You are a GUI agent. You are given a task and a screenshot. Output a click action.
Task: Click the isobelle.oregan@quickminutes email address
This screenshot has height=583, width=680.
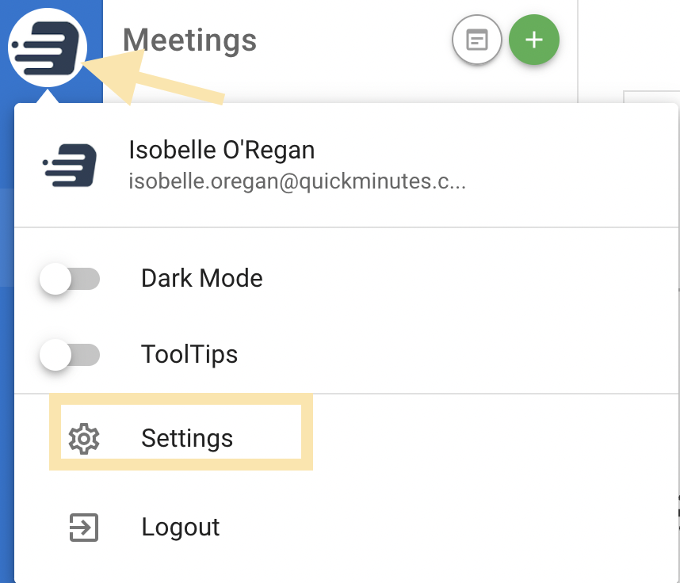point(297,181)
